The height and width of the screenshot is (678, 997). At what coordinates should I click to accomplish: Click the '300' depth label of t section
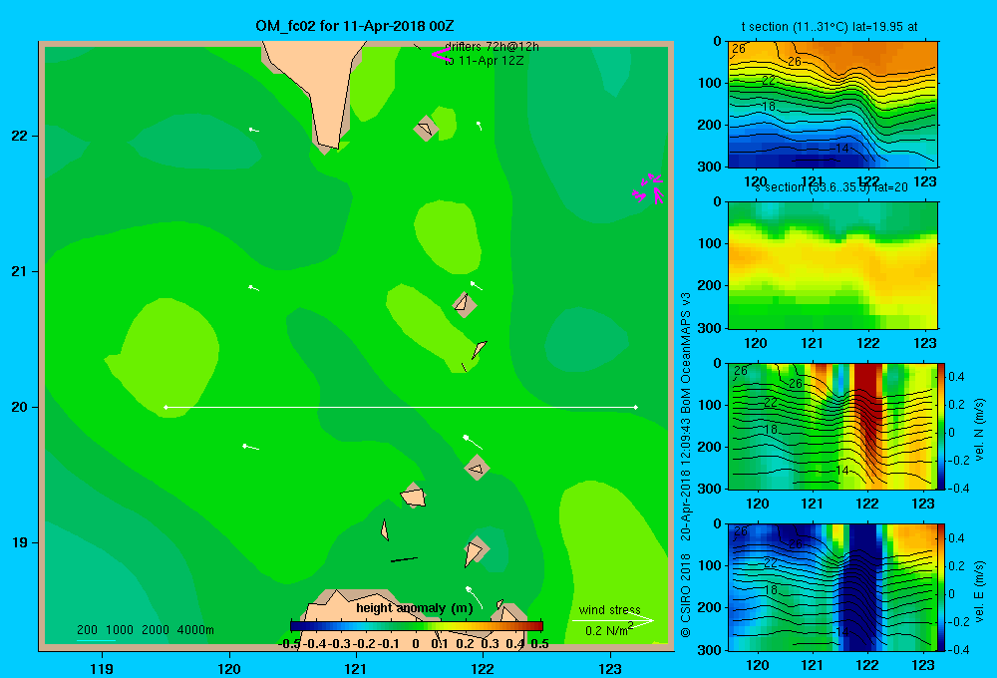click(x=710, y=167)
